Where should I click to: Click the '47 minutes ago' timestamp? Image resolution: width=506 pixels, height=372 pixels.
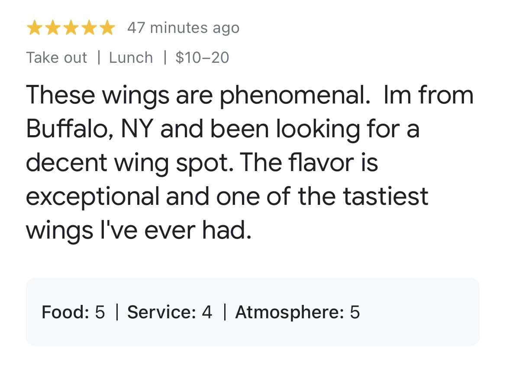pos(183,28)
